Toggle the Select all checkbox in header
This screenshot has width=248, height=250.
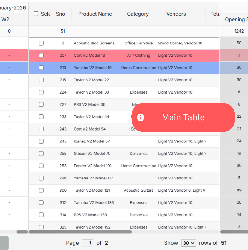(36, 14)
